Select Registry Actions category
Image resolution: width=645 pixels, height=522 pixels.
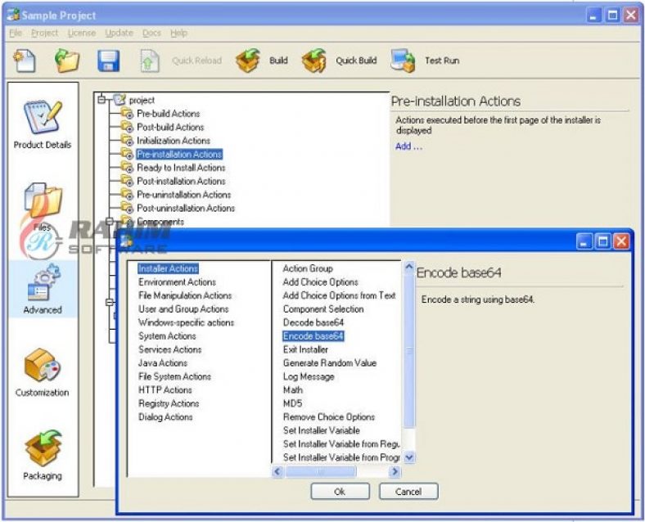point(169,403)
